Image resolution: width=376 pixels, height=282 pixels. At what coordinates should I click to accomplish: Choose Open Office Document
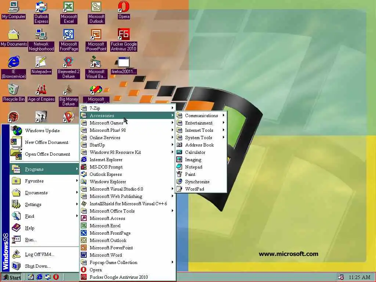point(44,154)
